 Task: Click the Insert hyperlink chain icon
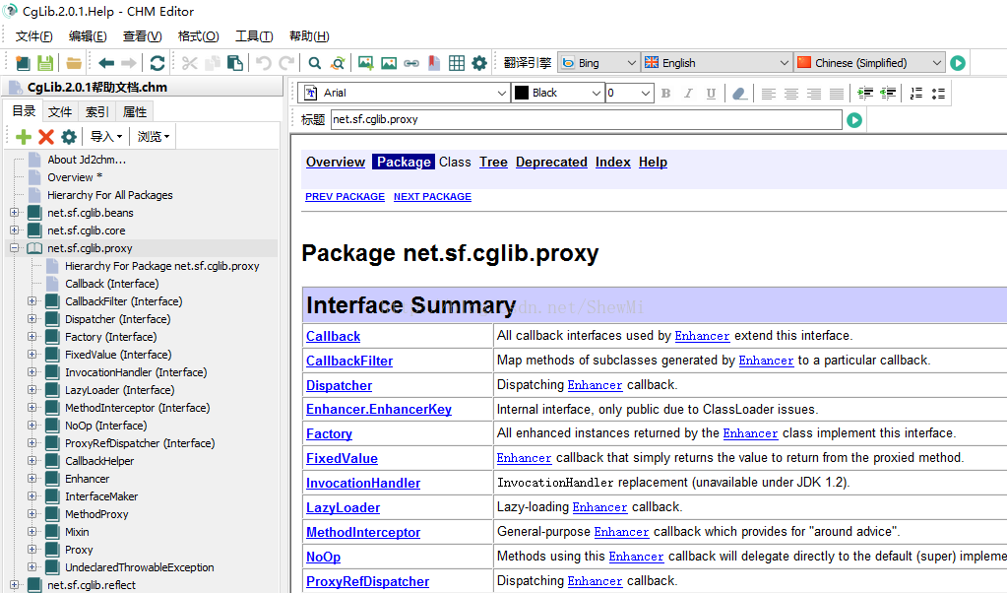pyautogui.click(x=411, y=63)
